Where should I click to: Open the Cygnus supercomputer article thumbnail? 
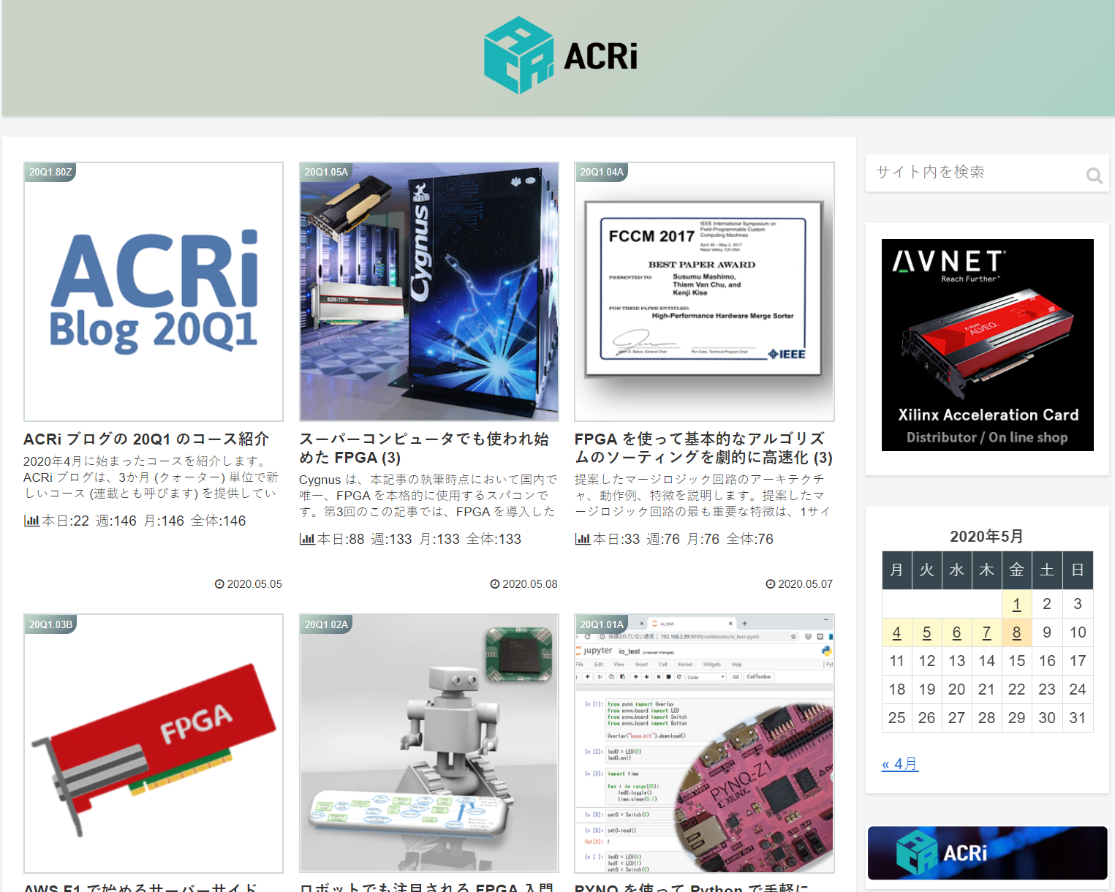(x=429, y=292)
